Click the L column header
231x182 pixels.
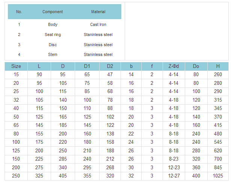pyautogui.click(x=39, y=66)
